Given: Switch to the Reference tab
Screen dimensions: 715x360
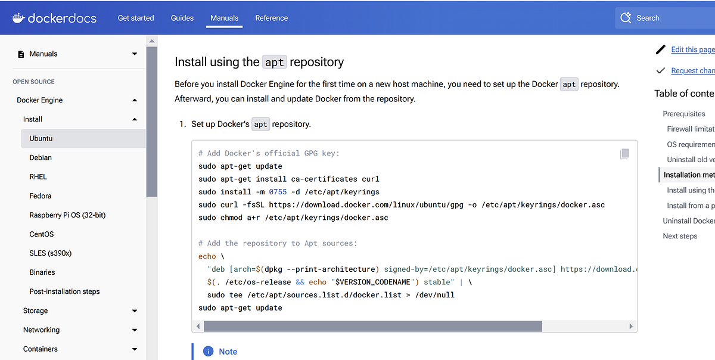Looking at the screenshot, I should (271, 18).
